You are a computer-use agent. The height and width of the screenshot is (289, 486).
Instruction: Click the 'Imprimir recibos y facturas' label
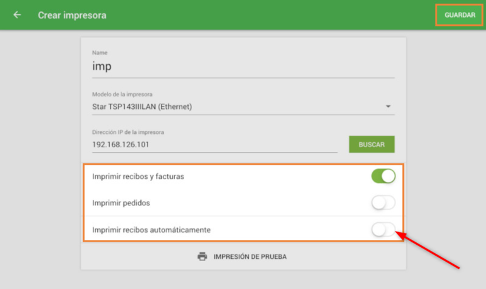pyautogui.click(x=138, y=177)
